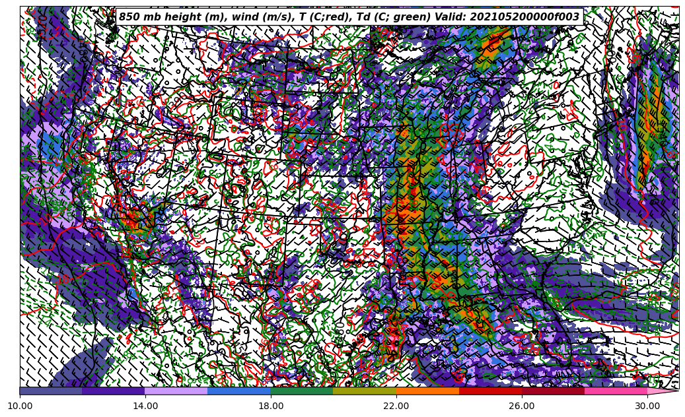This screenshot has height=417, width=685.
Task: Select the red 24–26 colorbar segment
Action: point(490,391)
